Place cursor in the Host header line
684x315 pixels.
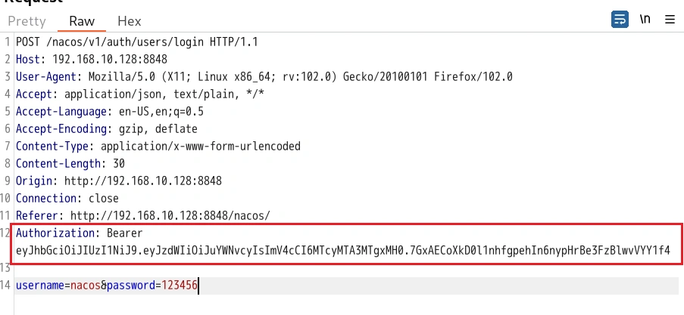tap(91, 59)
